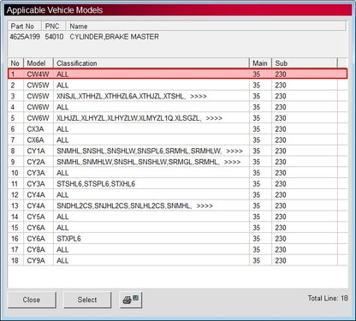Select row 1 model CW4W
This screenshot has width=356, height=321.
point(177,74)
